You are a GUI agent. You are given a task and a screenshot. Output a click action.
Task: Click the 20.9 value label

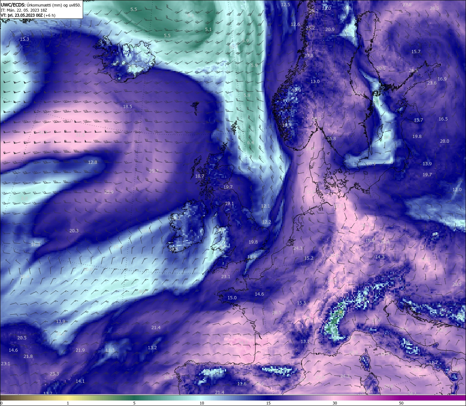[330, 29]
